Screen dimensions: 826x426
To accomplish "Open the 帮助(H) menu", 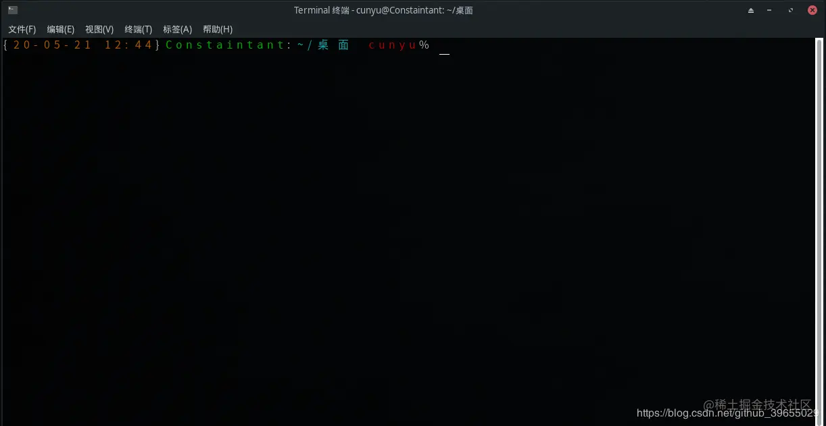I will pos(218,29).
